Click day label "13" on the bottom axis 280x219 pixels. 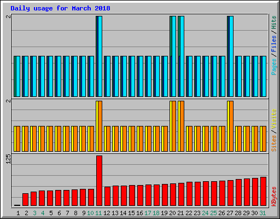click(x=115, y=213)
